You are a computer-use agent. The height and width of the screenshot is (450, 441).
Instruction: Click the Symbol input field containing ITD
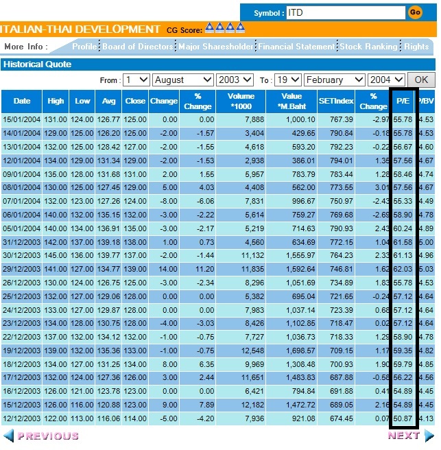(346, 13)
